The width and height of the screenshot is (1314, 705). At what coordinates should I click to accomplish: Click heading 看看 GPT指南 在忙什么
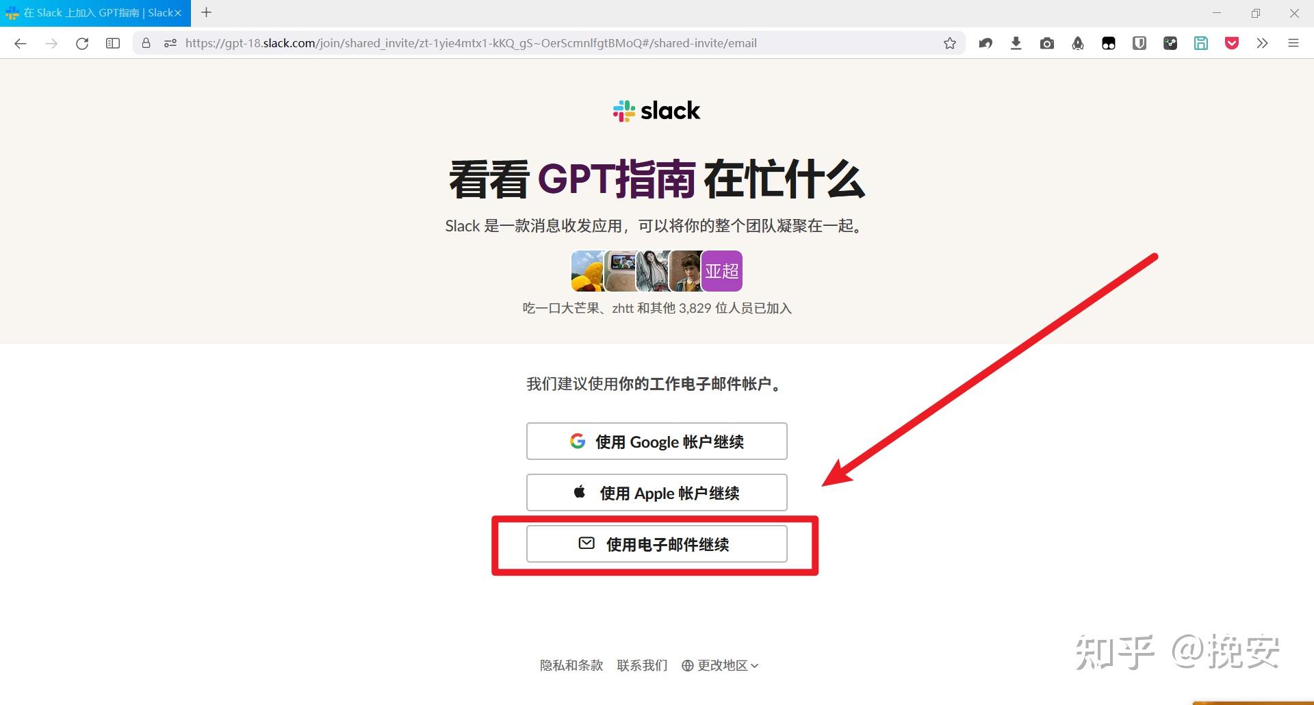tap(657, 179)
